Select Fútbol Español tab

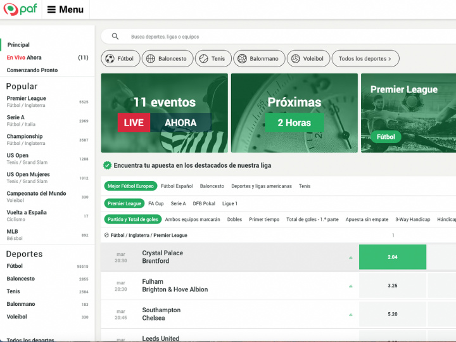tap(177, 186)
